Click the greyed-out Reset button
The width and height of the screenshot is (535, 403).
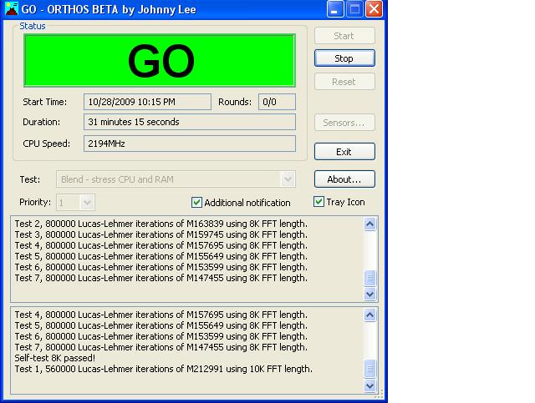(344, 82)
